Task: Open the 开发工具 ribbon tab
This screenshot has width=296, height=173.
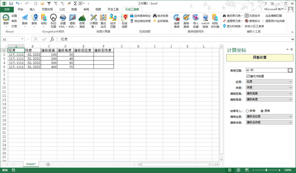Action: pos(113,9)
